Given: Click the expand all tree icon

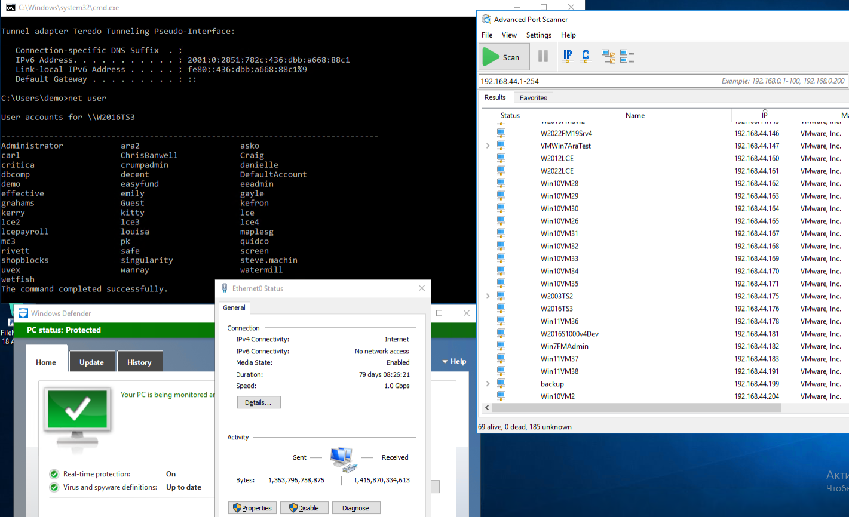Looking at the screenshot, I should tap(608, 57).
